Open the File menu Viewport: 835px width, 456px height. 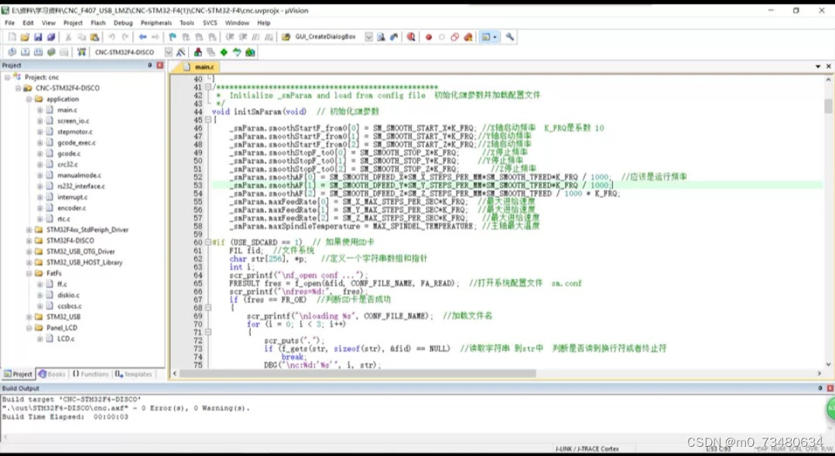[9, 23]
